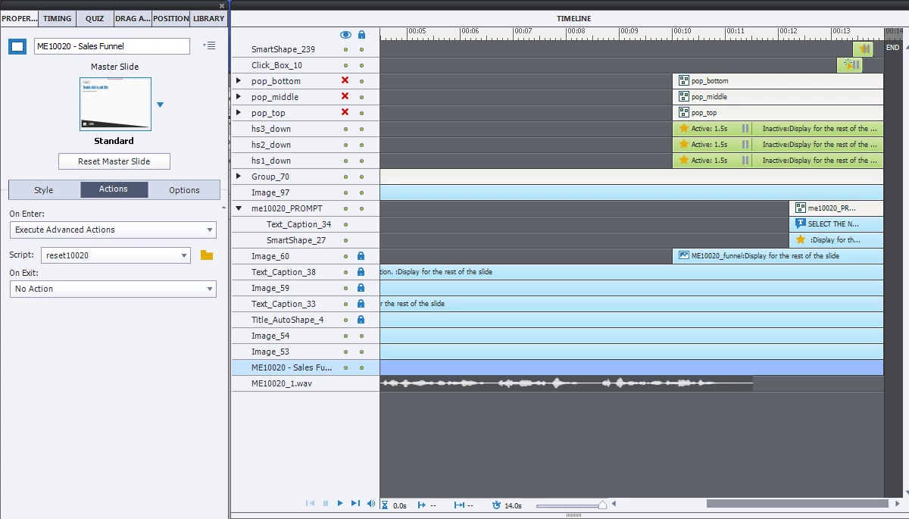Unlock the Text_Caption_38 layer
This screenshot has height=519, width=909.
pos(361,272)
